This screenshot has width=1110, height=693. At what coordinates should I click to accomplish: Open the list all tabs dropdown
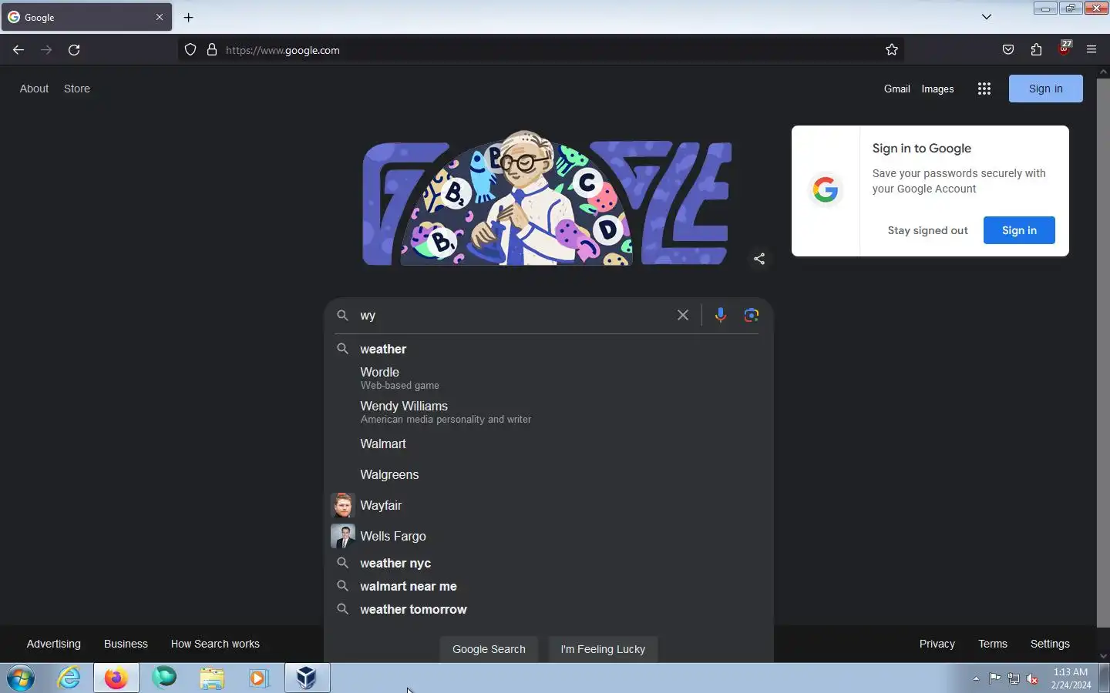(987, 17)
